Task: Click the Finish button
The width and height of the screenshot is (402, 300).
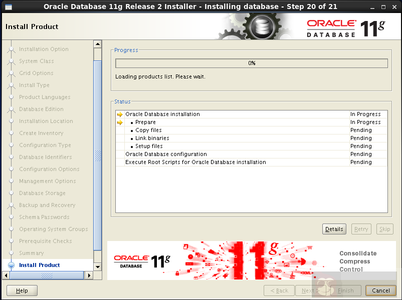Action: 345,290
